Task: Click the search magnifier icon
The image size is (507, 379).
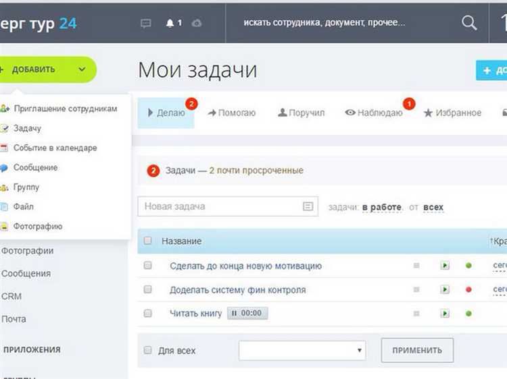Action: [x=469, y=23]
